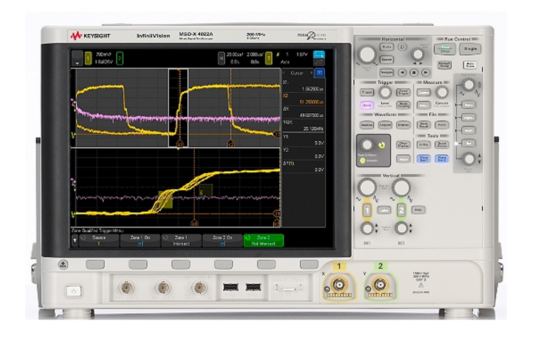Push the trigger Level knob

point(385,92)
